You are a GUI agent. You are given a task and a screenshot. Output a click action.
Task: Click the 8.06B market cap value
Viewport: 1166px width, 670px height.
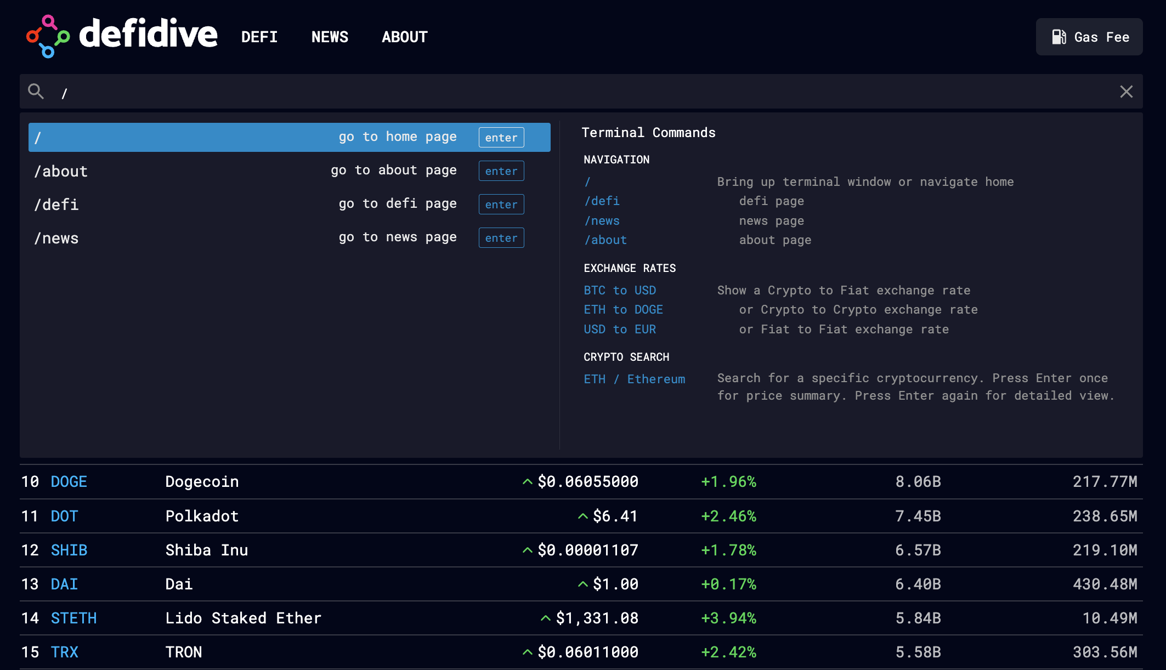pos(918,481)
